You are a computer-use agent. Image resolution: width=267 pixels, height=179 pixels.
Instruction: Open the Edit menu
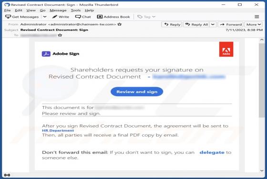(19, 10)
